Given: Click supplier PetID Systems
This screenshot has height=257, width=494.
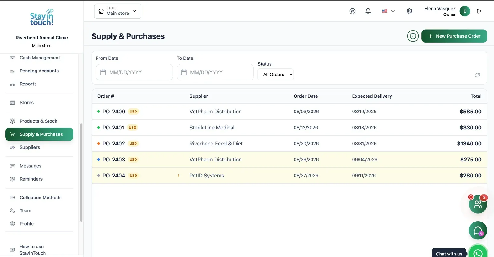Looking at the screenshot, I should [207, 176].
